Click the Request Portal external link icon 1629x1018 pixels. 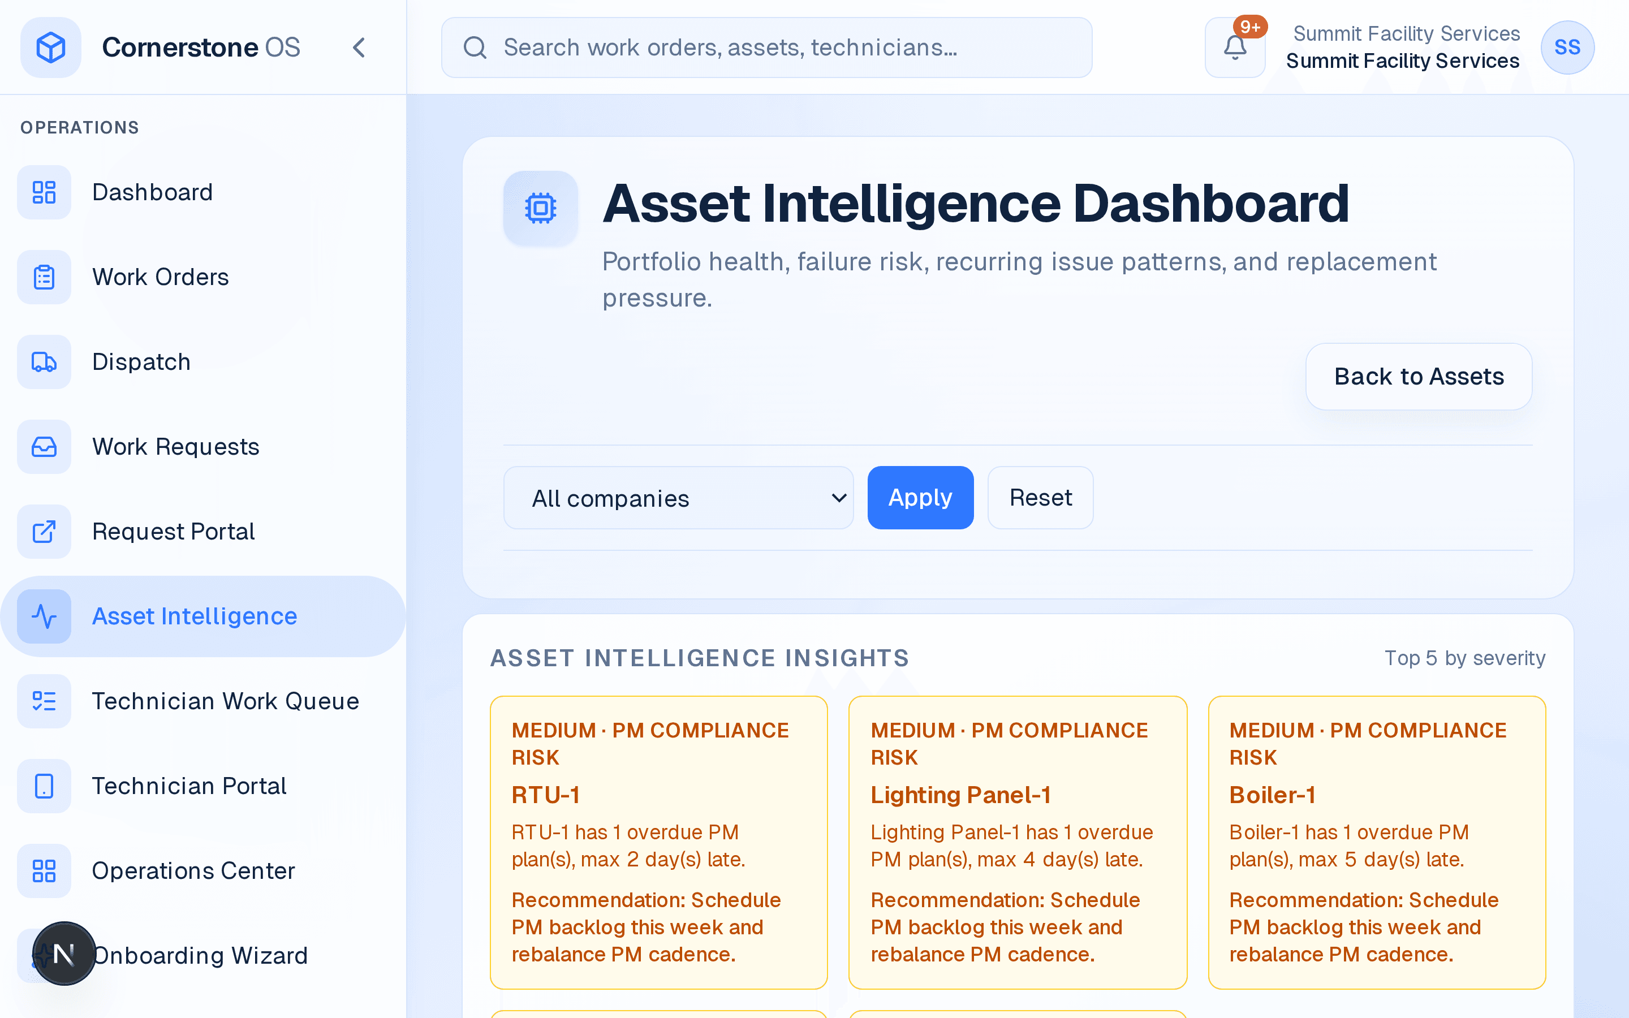(45, 531)
